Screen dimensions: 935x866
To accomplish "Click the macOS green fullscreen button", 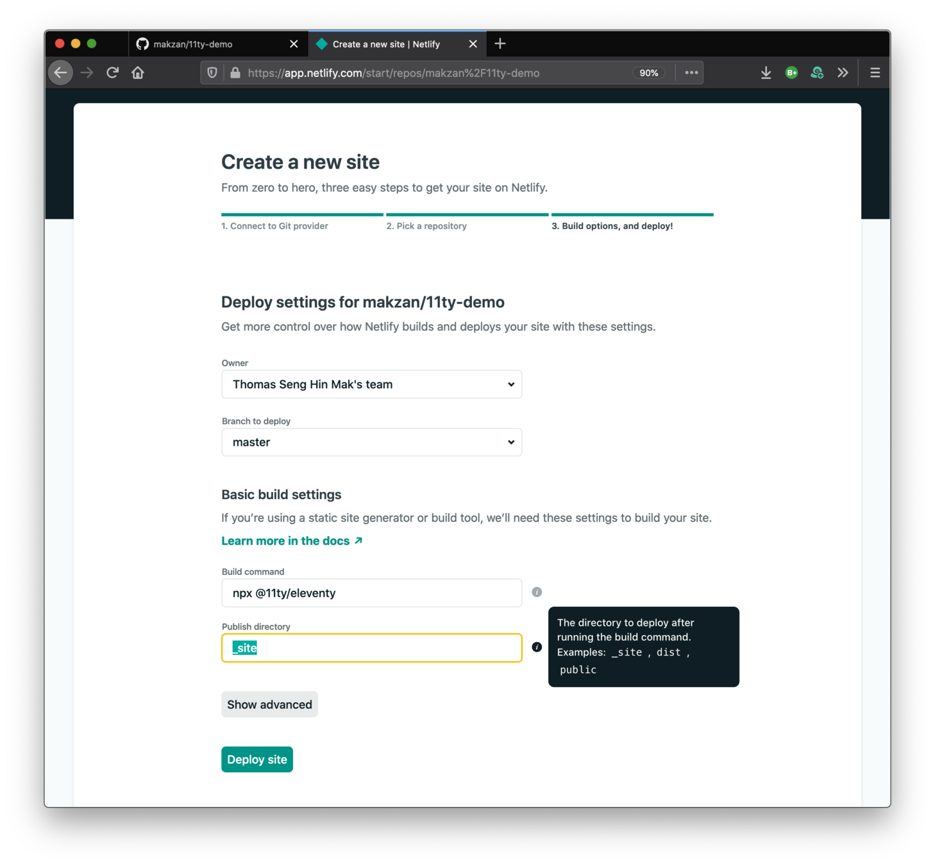I will 92,44.
